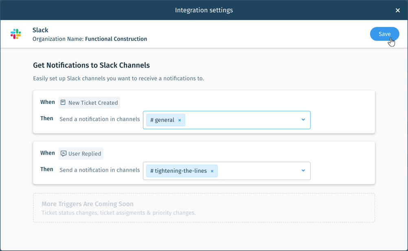Viewport: 408px width, 251px height.
Task: Close the Integration settings dialog
Action: (x=397, y=11)
